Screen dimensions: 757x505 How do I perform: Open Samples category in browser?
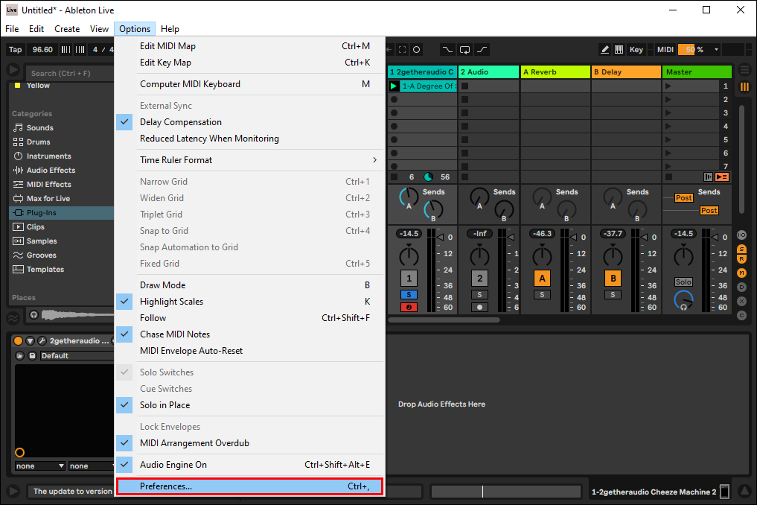coord(42,241)
